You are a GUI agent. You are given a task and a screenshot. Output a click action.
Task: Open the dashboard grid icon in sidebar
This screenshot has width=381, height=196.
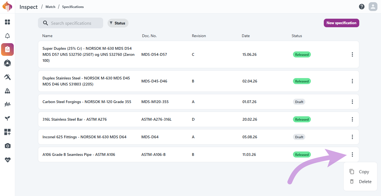(7, 22)
